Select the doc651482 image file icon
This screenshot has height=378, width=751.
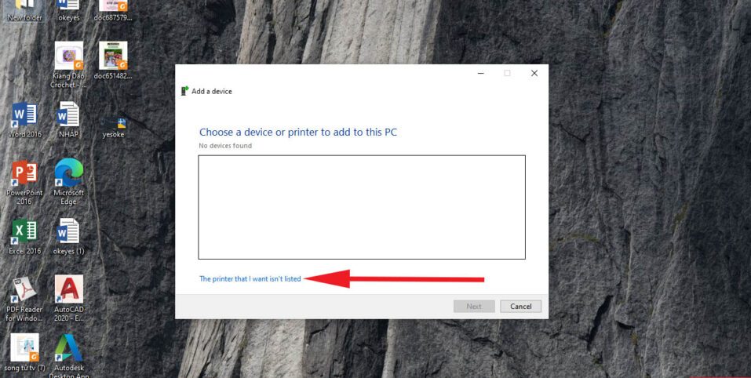click(x=113, y=60)
